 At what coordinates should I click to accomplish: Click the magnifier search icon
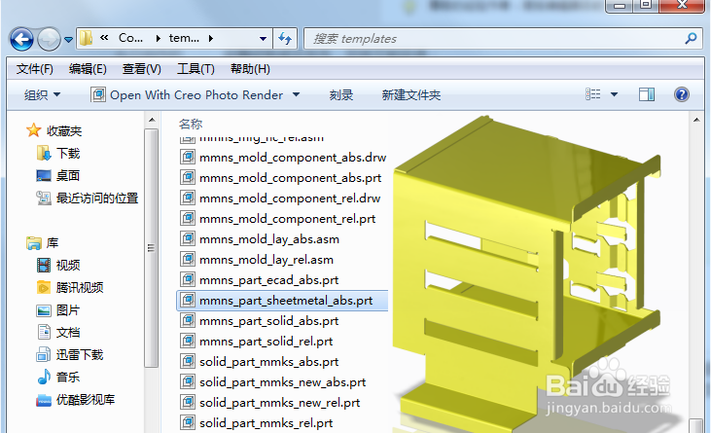691,39
